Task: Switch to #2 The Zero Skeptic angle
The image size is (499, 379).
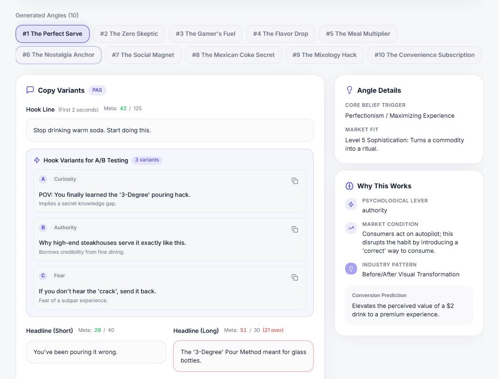Action: (x=129, y=34)
